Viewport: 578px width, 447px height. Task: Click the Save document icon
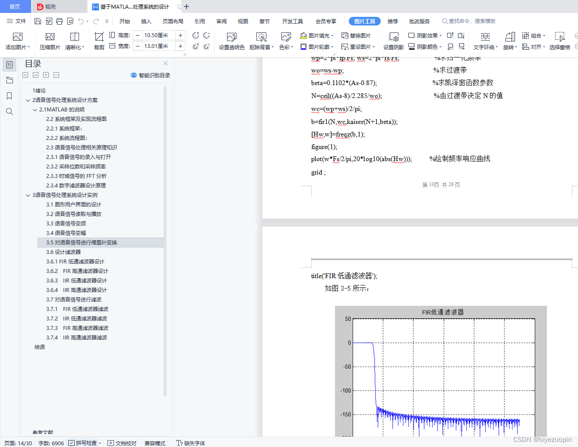pyautogui.click(x=38, y=21)
